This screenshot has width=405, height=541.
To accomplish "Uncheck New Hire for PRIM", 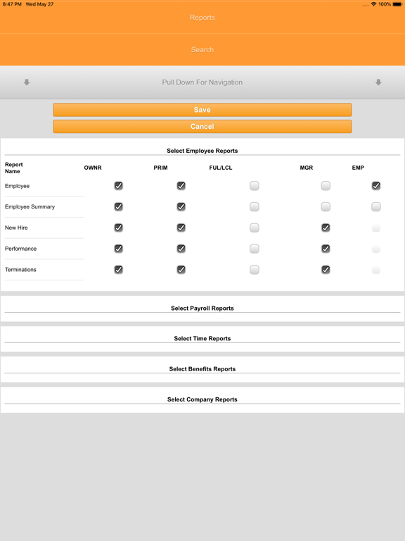I will coord(181,228).
